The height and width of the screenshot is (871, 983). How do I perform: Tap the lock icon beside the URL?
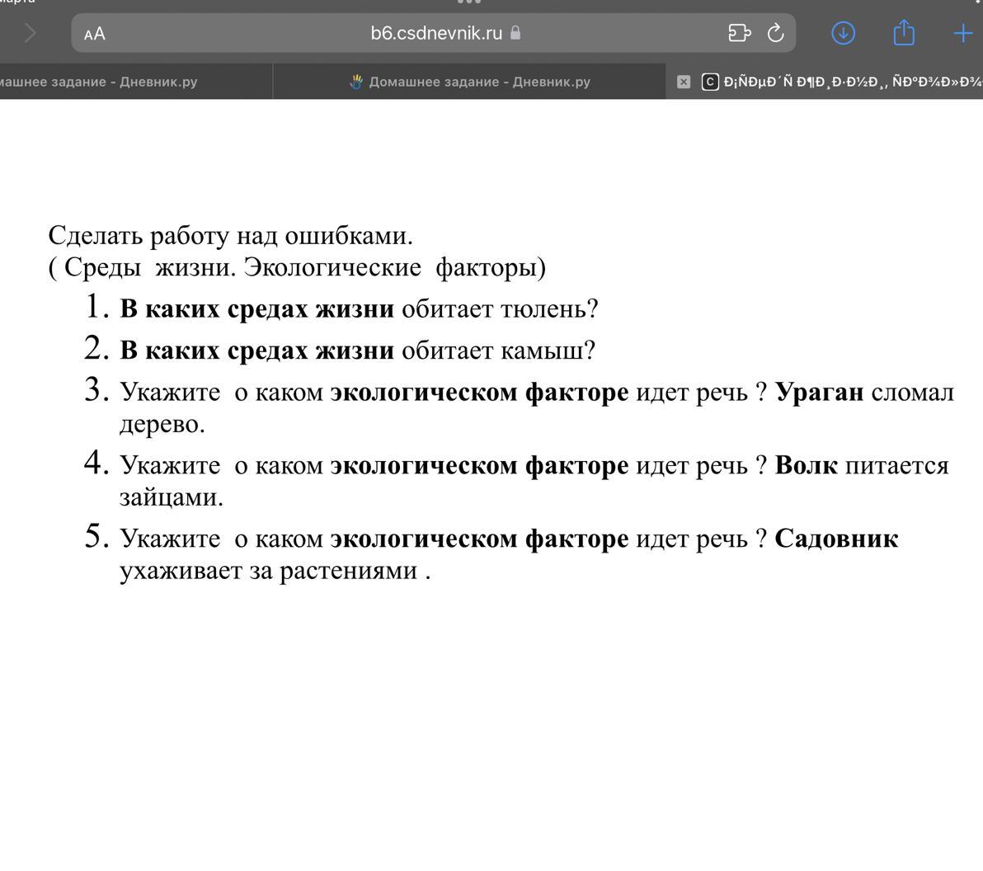515,33
